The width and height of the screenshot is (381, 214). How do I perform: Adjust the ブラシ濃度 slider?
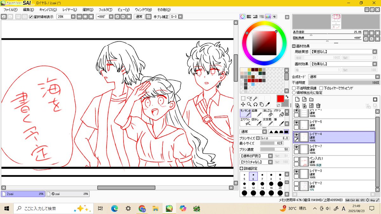pos(274,149)
